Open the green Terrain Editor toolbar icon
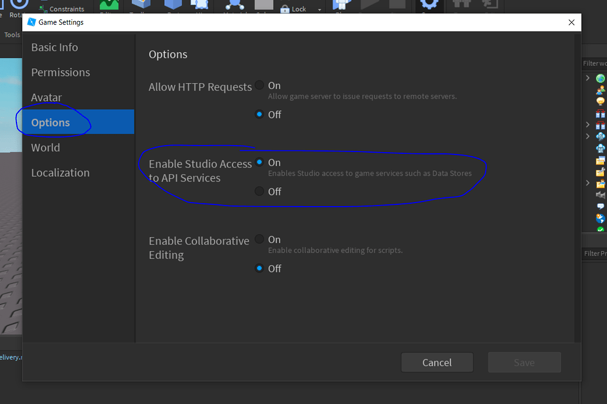Viewport: 607px width, 404px height. point(109,5)
